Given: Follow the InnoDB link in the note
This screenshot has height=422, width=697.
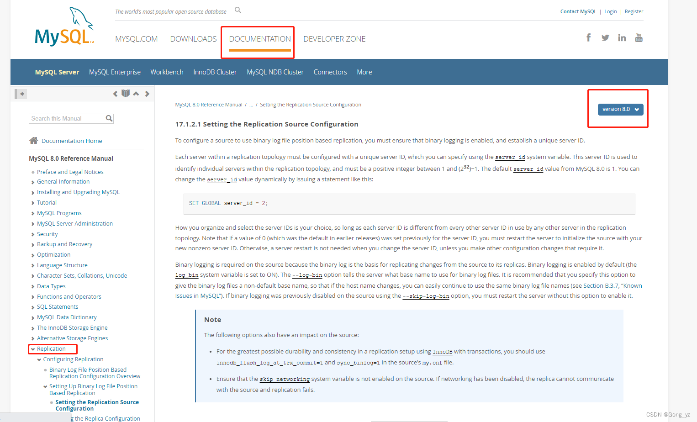Looking at the screenshot, I should [442, 352].
